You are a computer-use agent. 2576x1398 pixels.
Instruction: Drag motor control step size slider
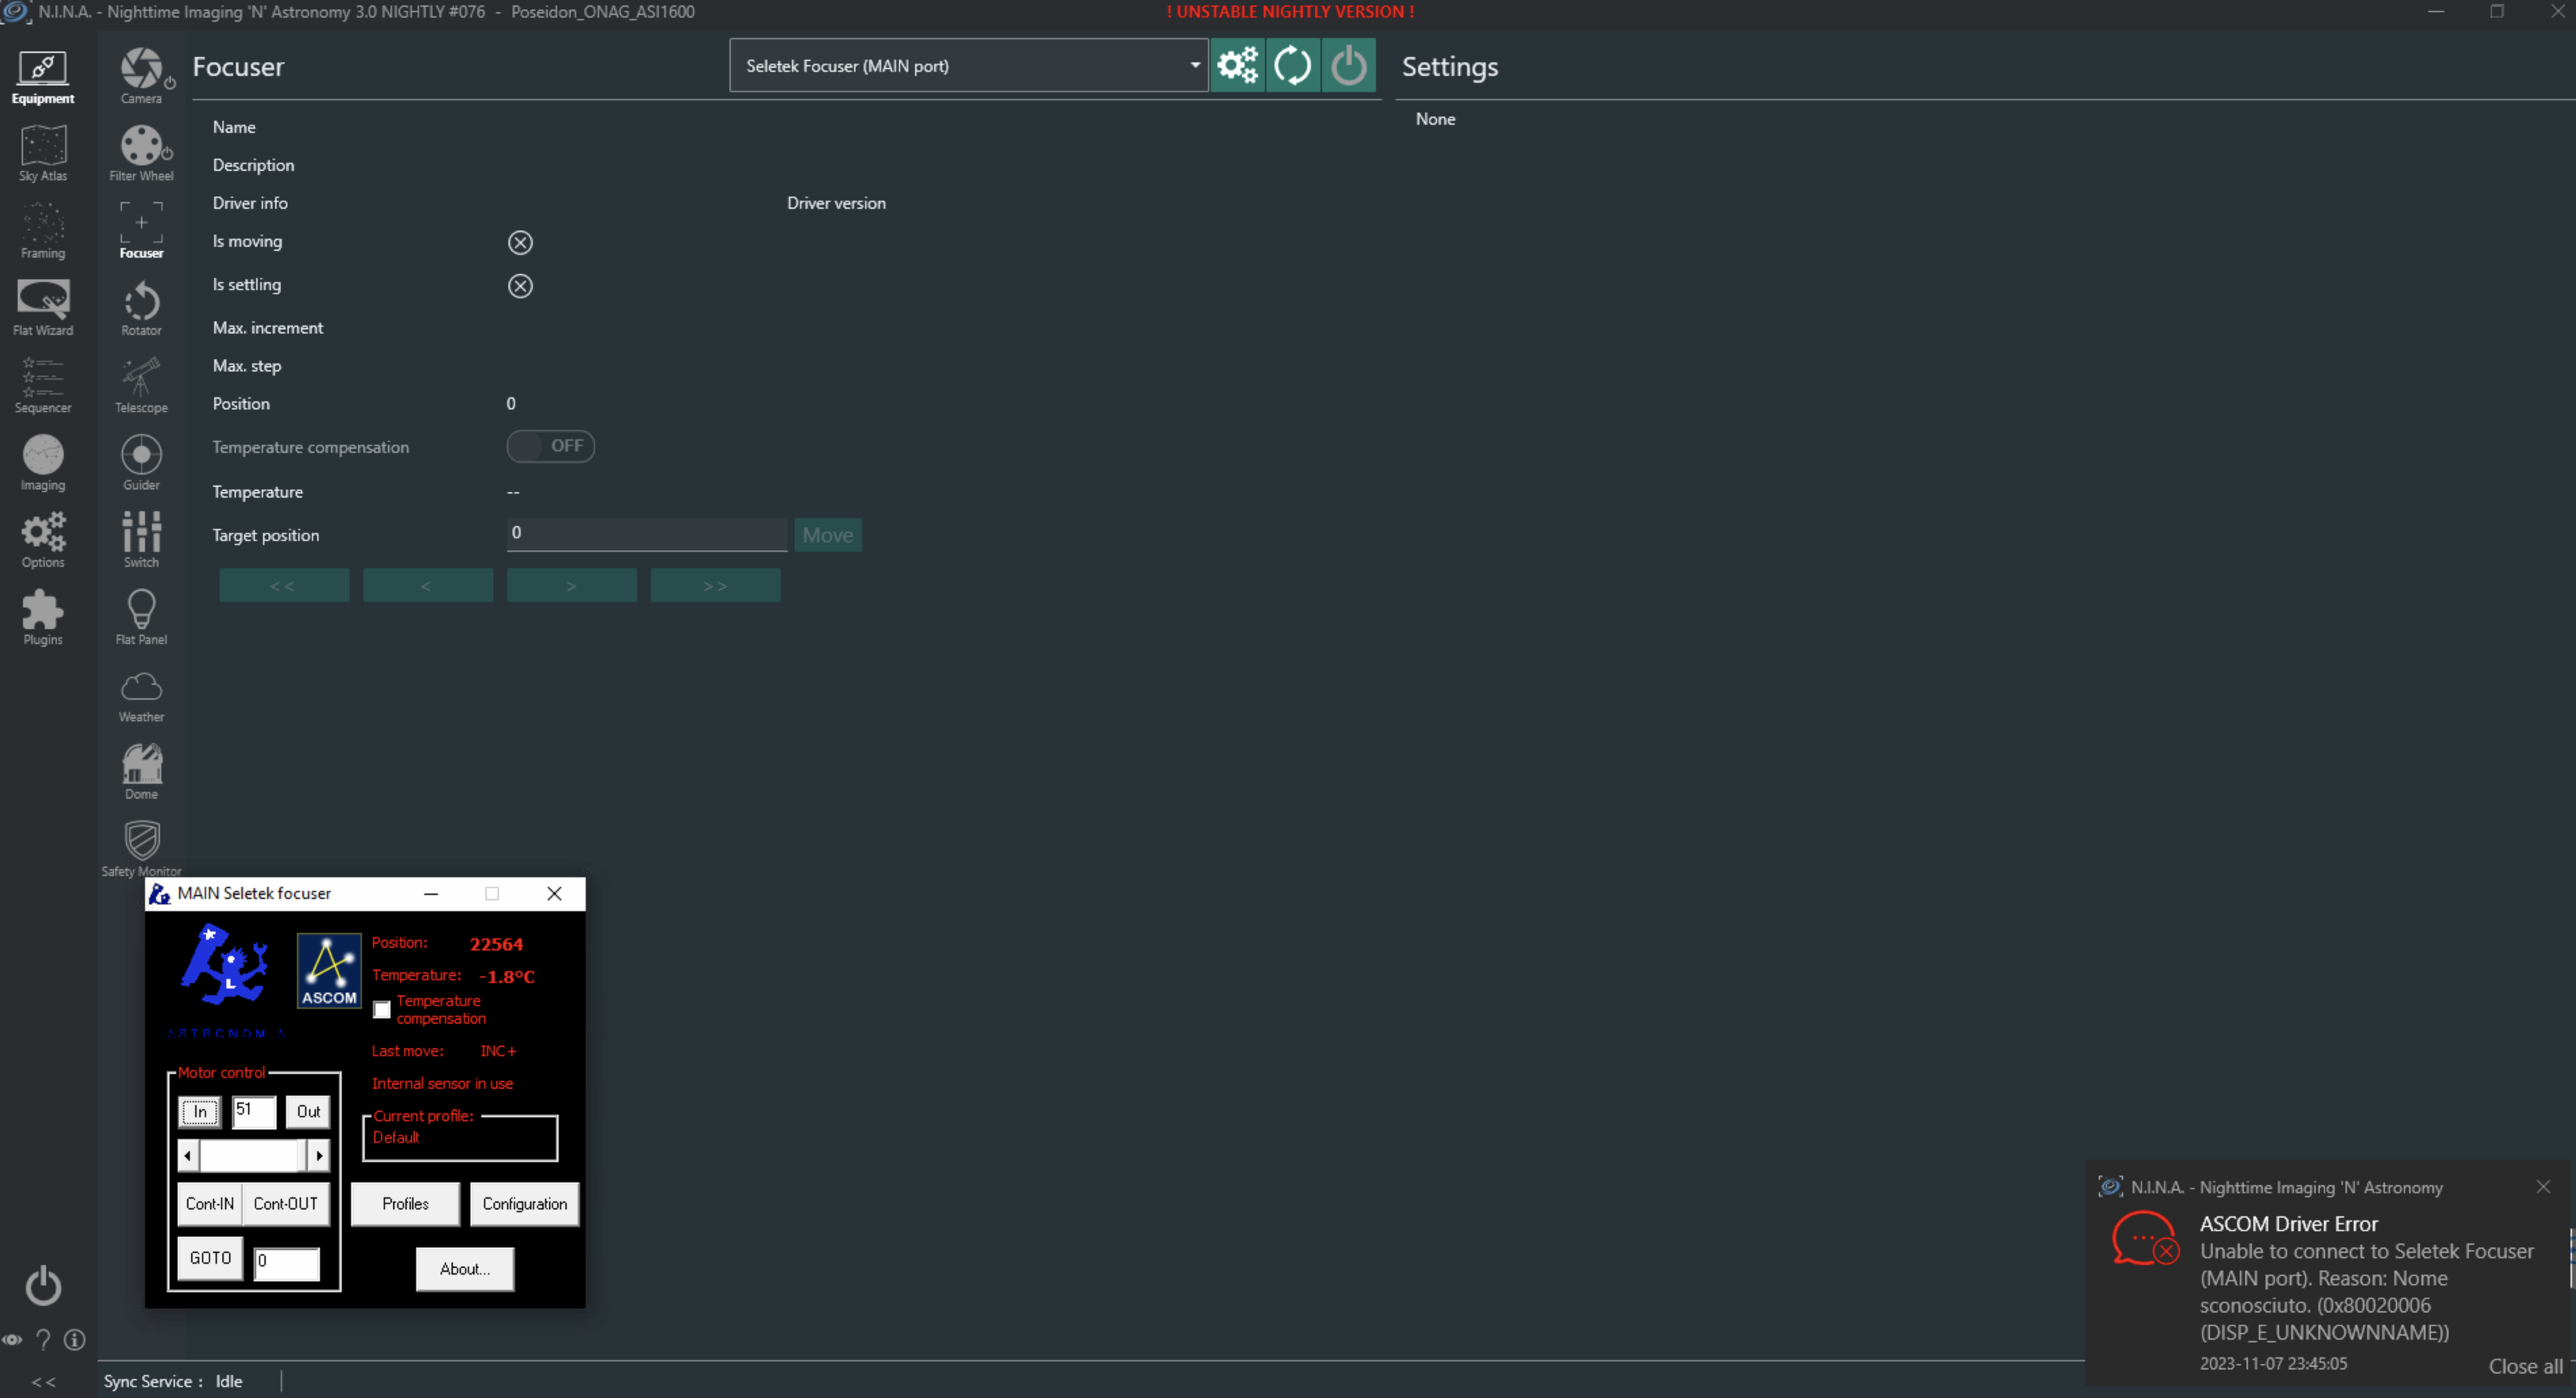253,1155
